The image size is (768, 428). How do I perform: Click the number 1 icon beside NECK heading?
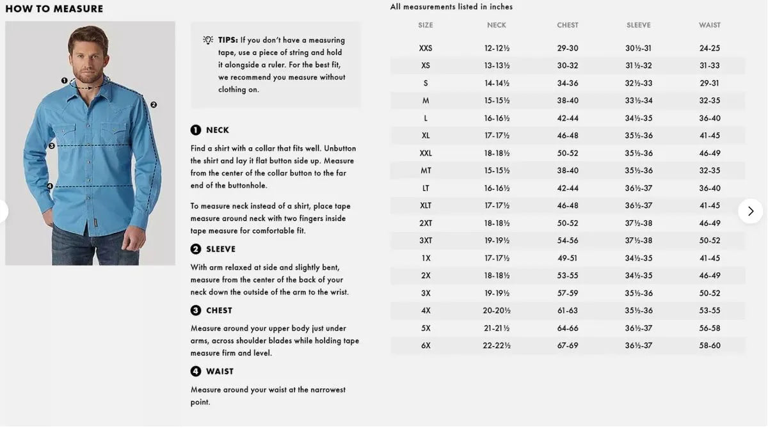[x=196, y=130]
